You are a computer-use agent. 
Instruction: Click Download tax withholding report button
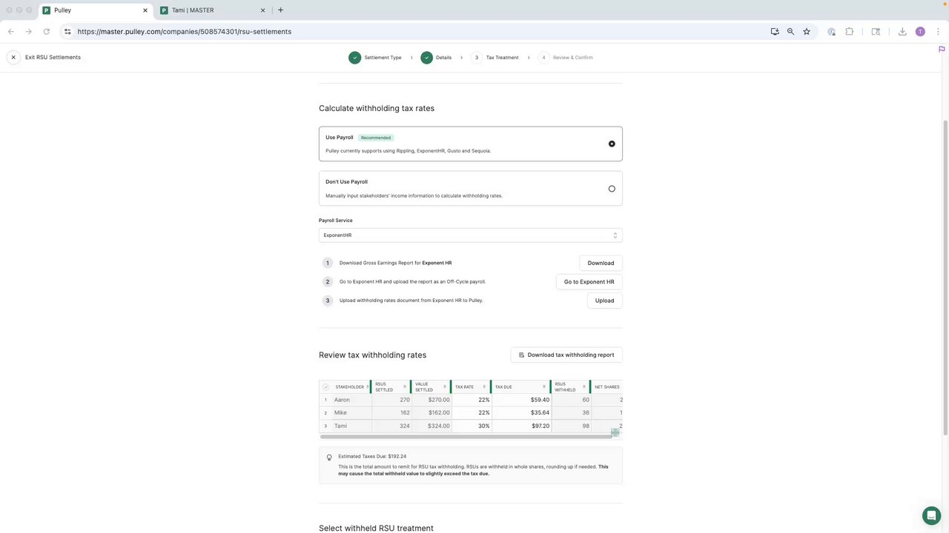(x=566, y=355)
